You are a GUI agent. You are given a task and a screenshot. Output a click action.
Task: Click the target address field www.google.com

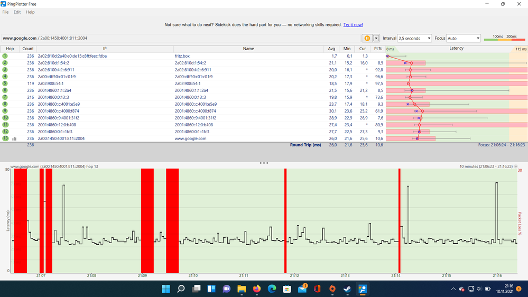click(x=180, y=39)
